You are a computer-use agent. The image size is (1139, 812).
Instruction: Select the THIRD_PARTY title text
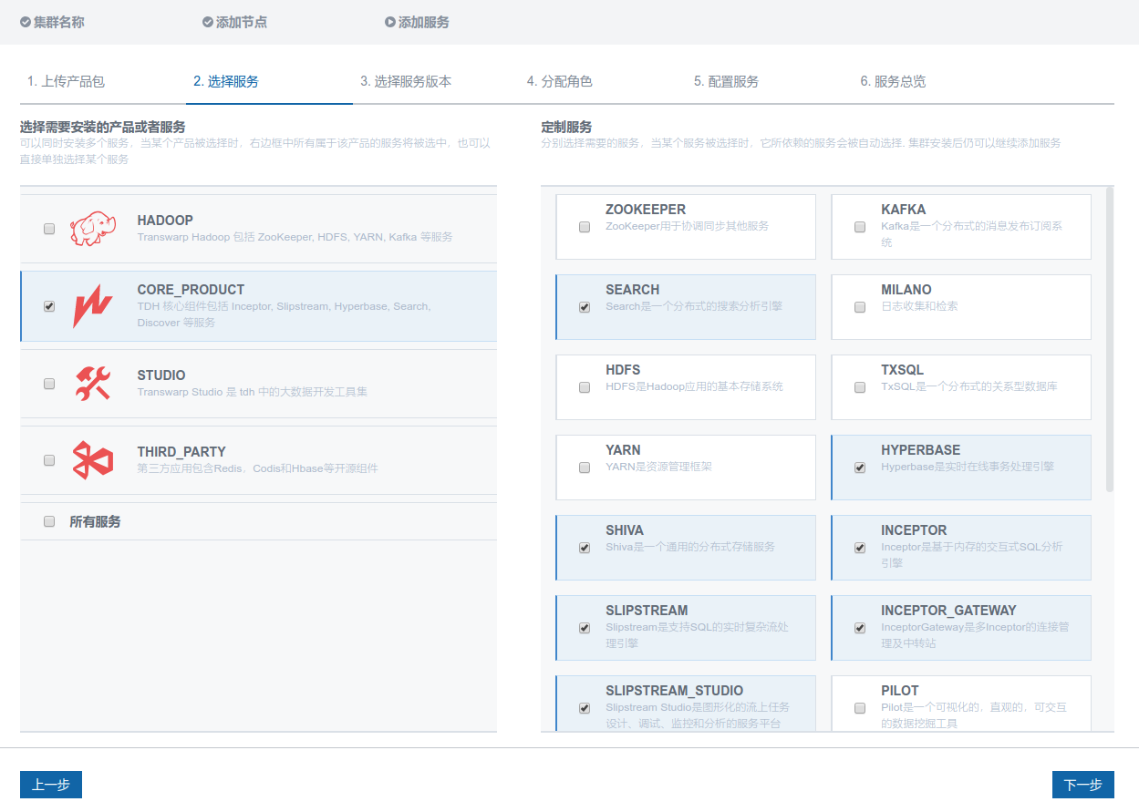tap(181, 452)
